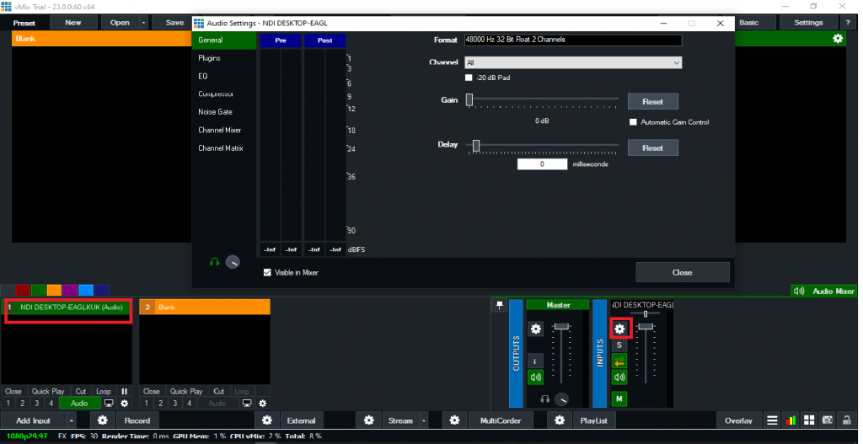Click the monitor output icon under Blank input
The image size is (863, 444).
click(247, 404)
